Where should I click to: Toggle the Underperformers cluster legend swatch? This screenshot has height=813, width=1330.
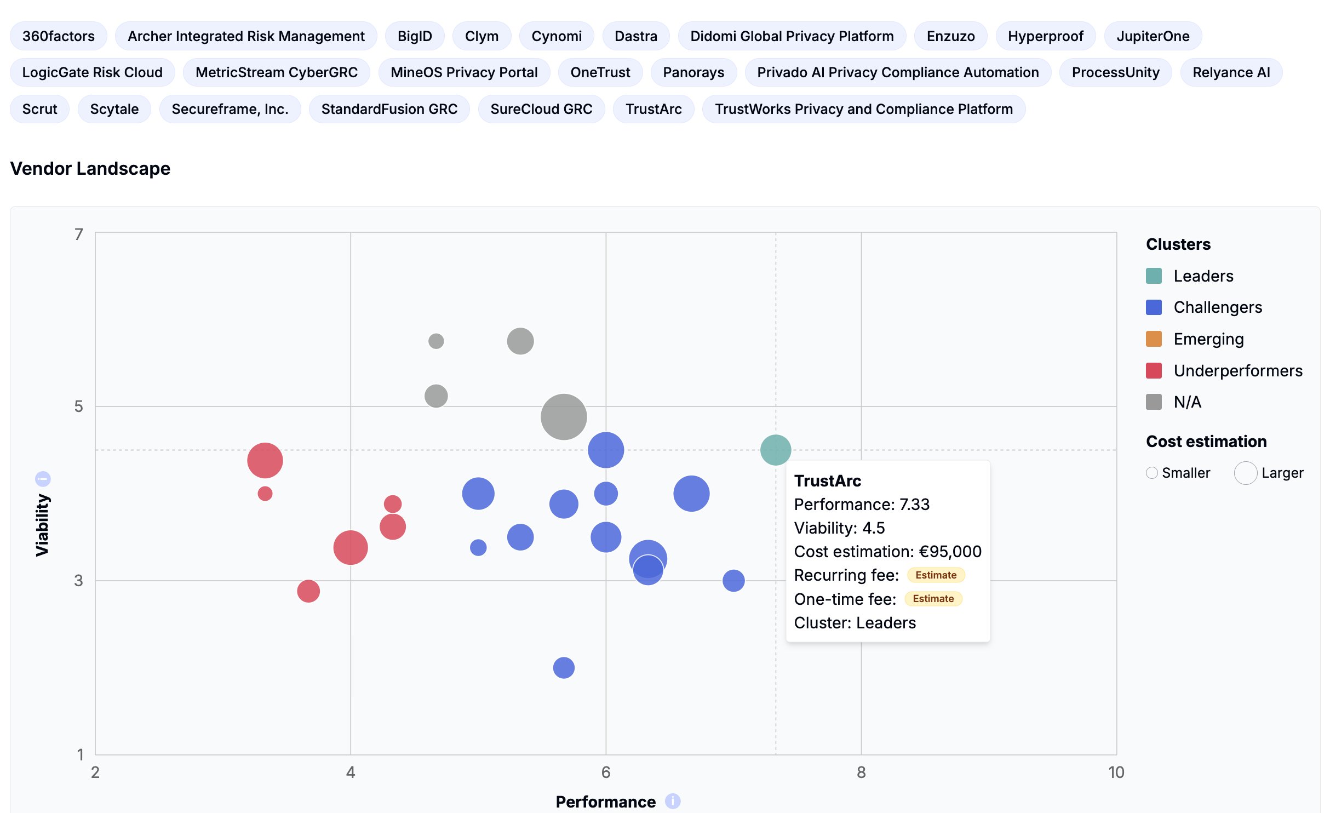tap(1154, 371)
